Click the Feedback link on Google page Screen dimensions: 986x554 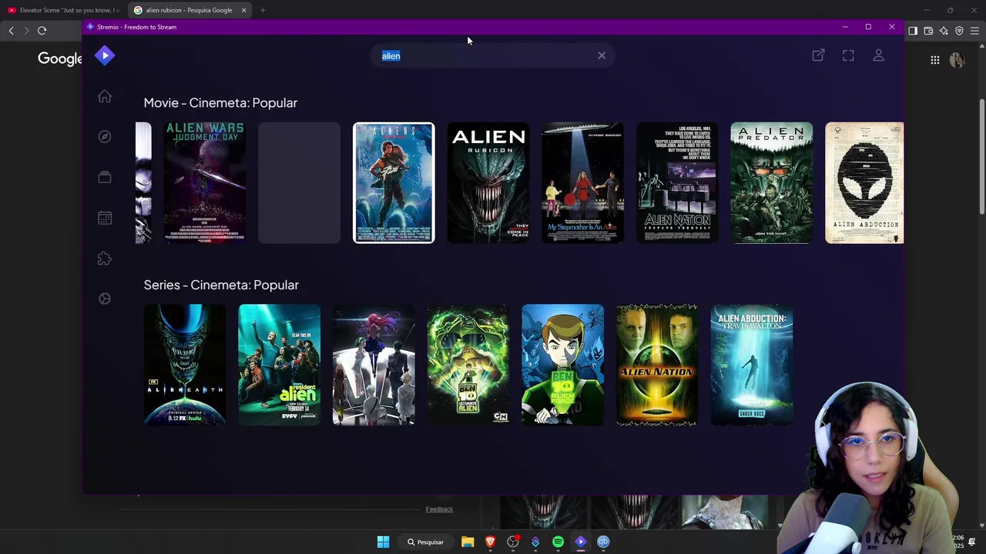(439, 509)
